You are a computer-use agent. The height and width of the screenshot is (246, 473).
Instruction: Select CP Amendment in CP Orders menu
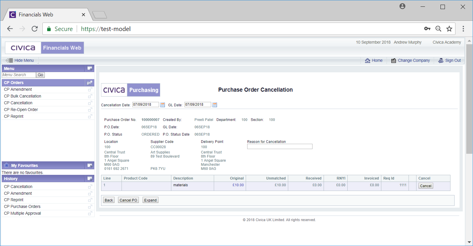point(18,89)
